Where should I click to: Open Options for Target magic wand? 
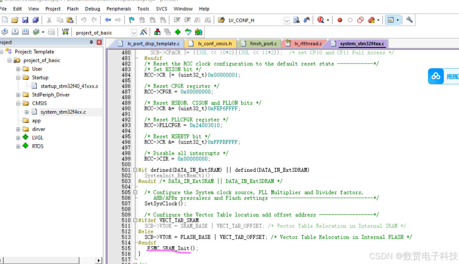tap(144, 32)
